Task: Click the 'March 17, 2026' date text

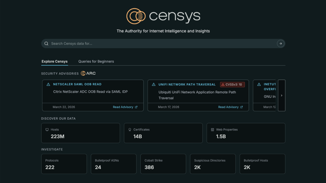Action: [168, 107]
